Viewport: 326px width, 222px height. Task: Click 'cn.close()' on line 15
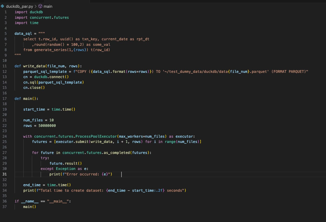pos(34,88)
